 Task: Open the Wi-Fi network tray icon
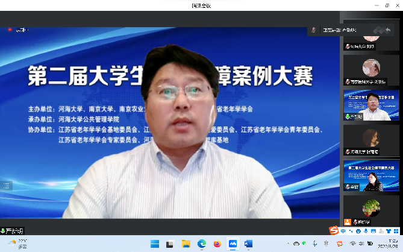[353, 243]
